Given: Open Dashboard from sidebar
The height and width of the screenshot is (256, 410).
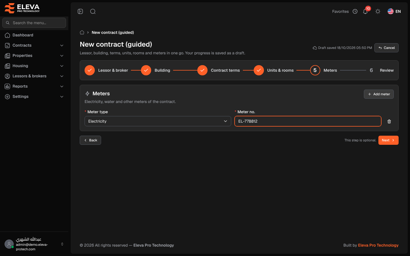Looking at the screenshot, I should (34, 35).
